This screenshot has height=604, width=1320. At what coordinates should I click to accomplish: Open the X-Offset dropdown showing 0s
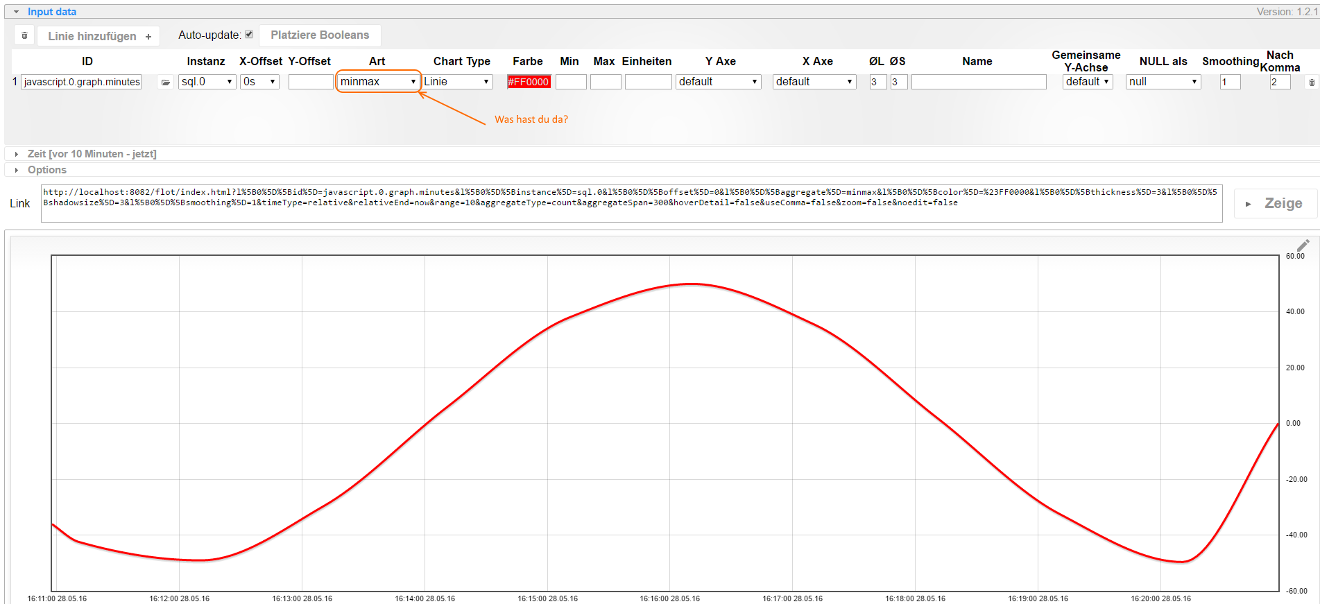[259, 82]
